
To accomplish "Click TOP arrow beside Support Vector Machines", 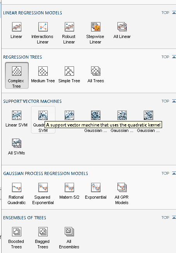I will [174, 101].
